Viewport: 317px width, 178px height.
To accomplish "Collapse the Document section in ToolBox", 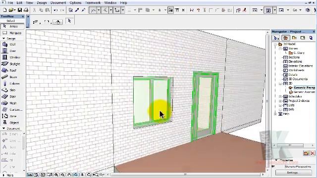I will [3, 129].
